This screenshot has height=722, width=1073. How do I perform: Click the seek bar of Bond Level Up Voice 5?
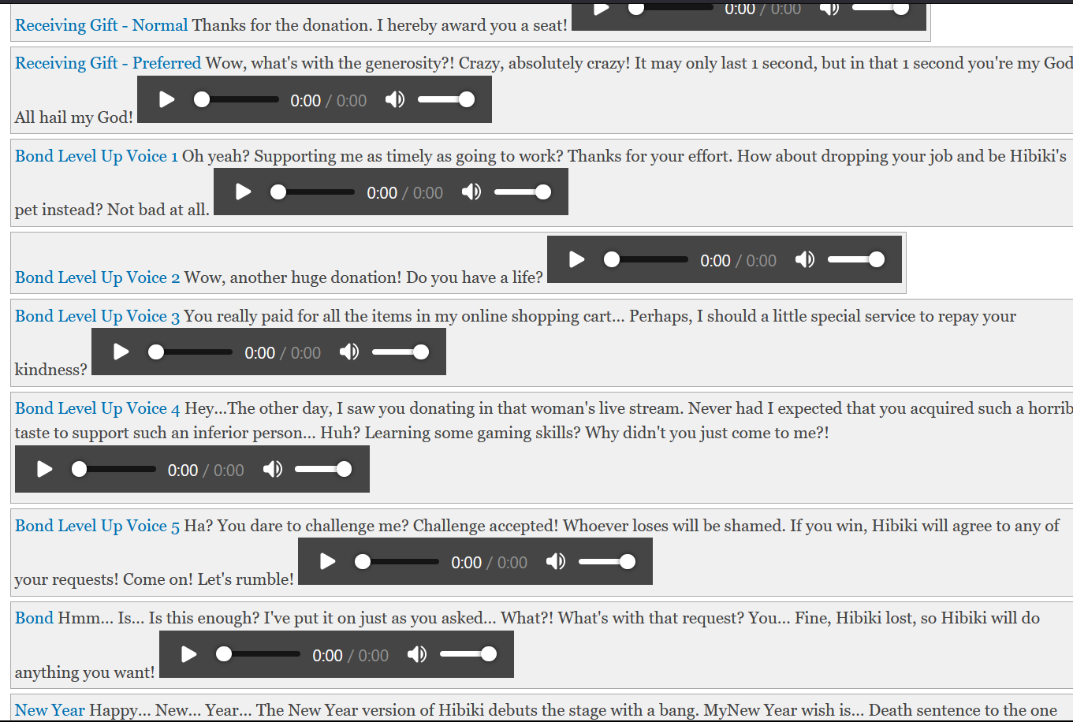[397, 561]
